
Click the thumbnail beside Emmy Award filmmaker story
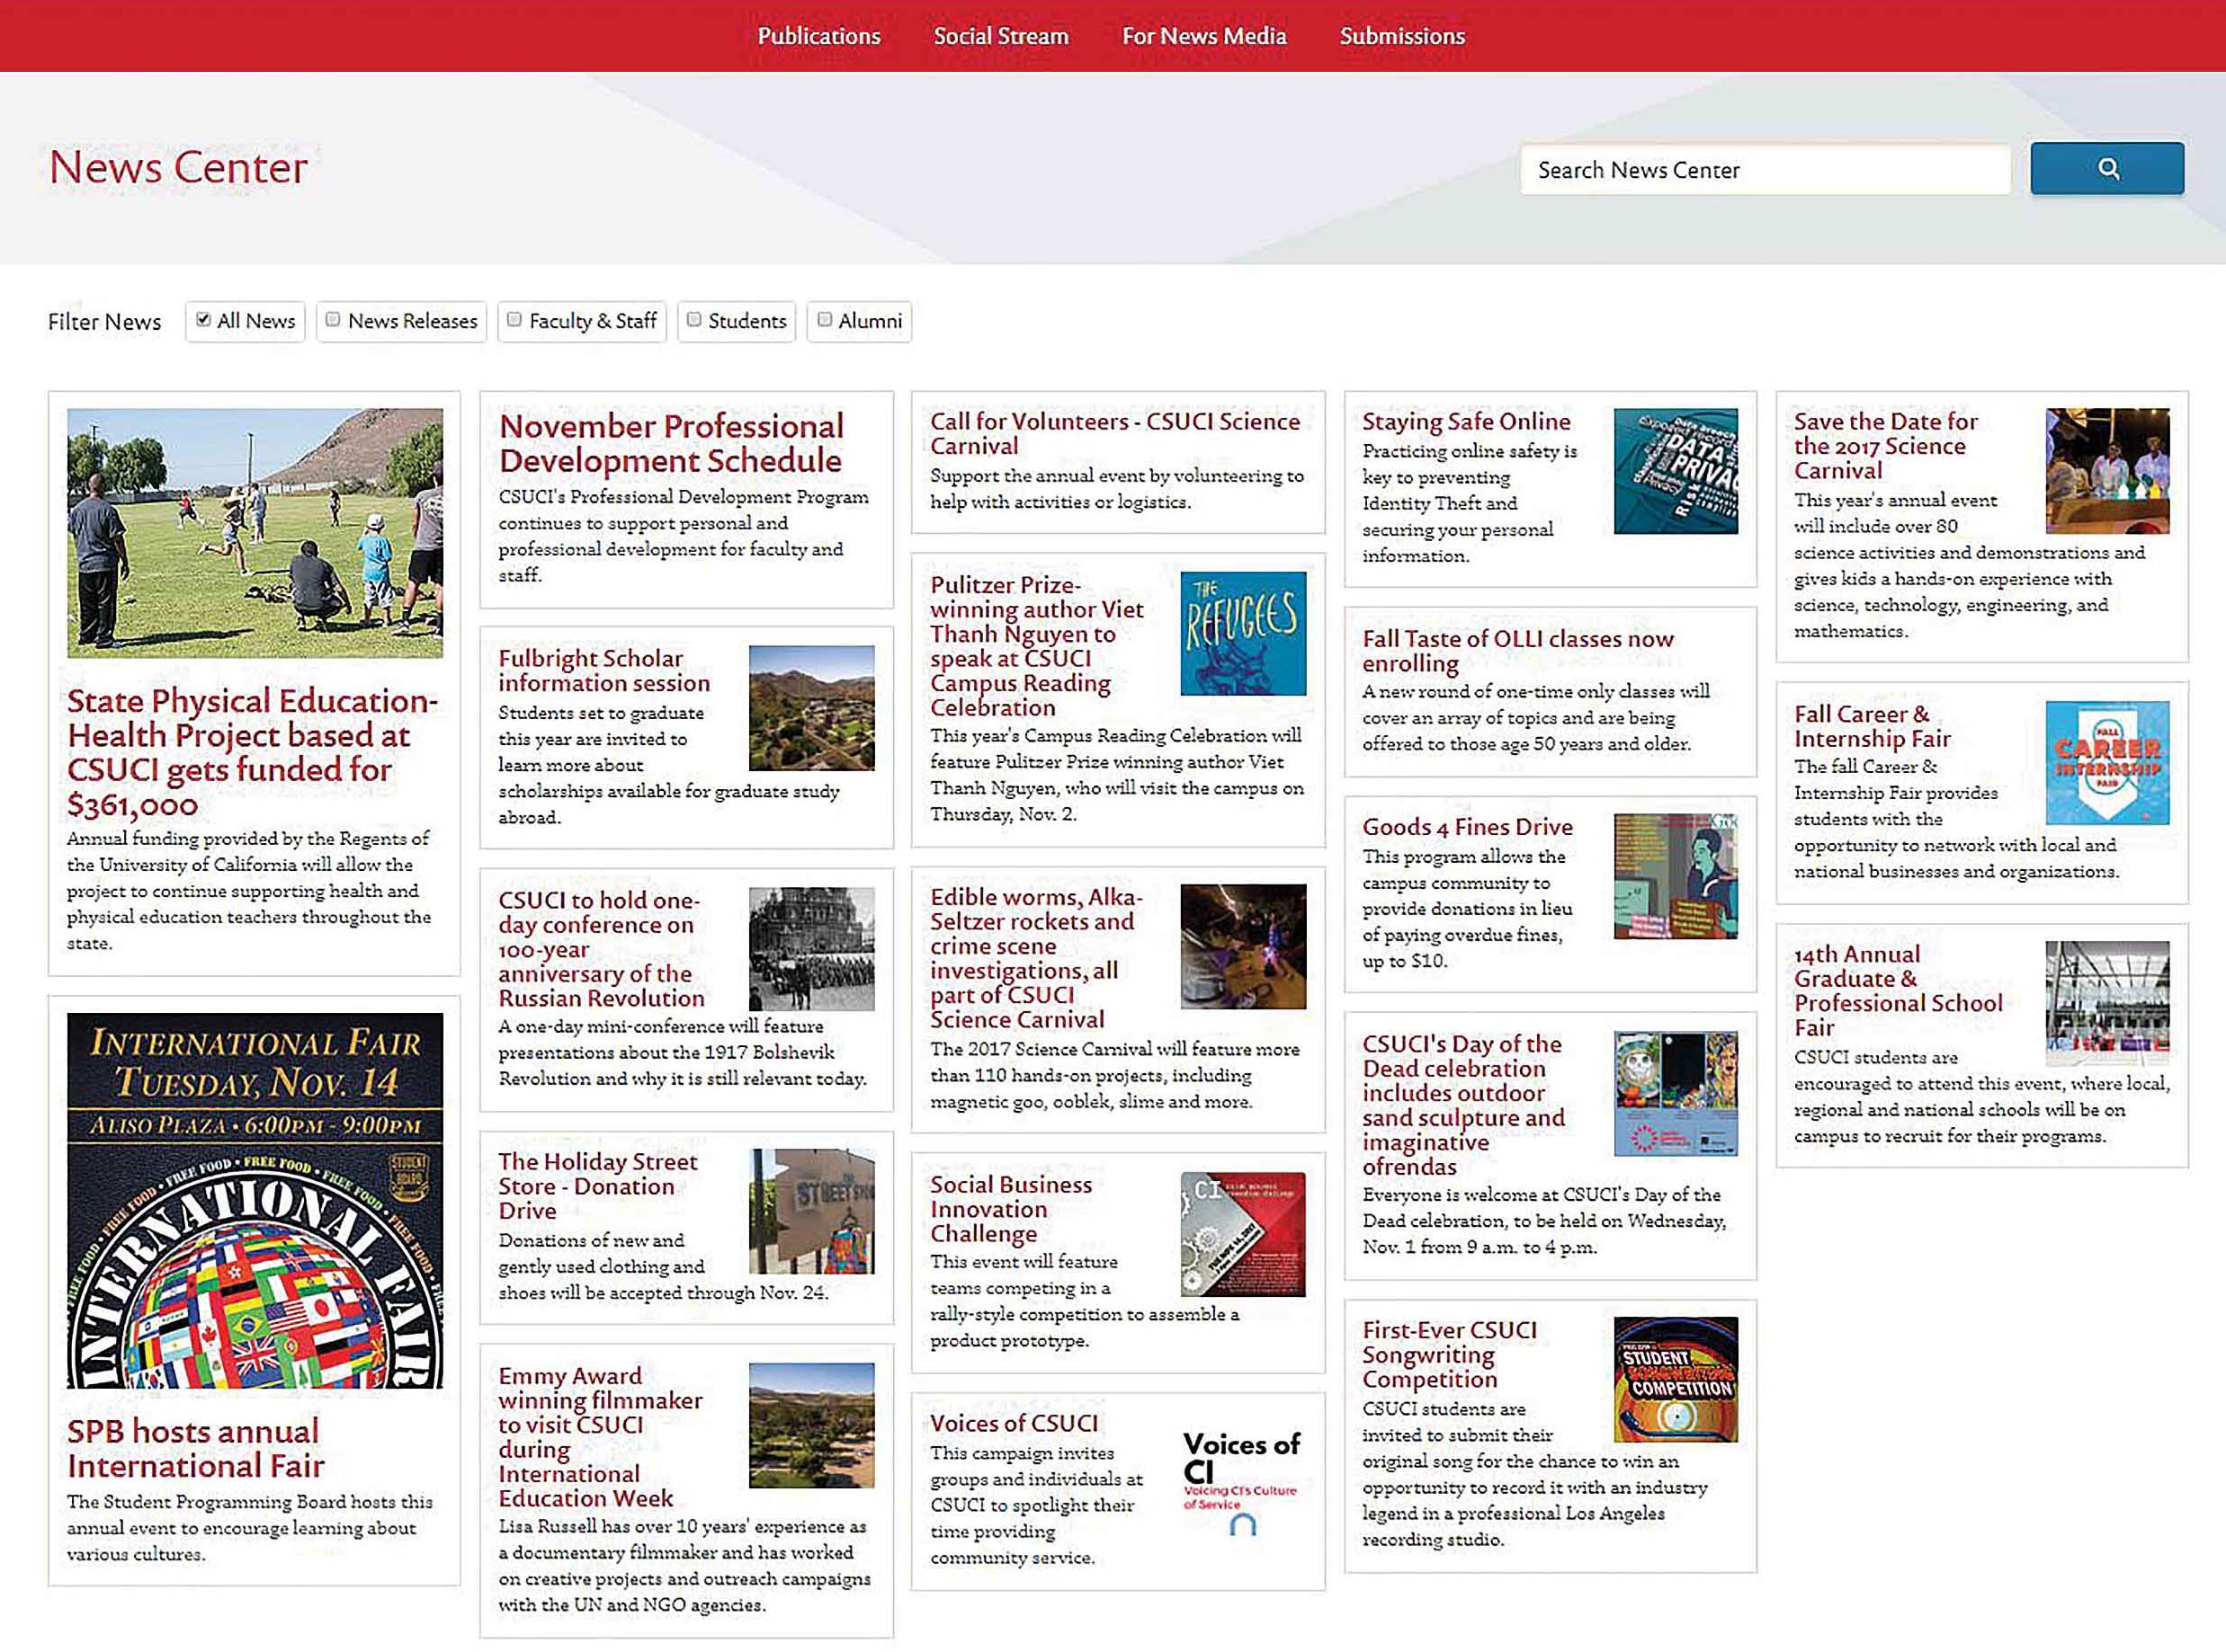coord(811,1426)
